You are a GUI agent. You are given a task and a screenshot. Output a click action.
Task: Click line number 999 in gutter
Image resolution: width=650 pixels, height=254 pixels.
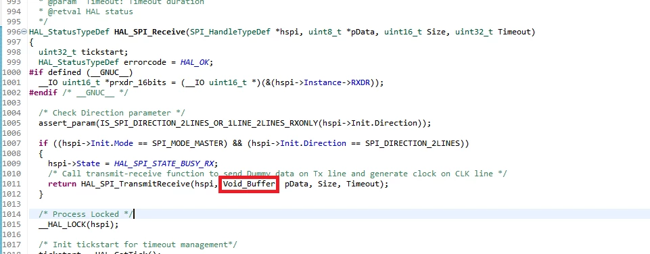click(x=14, y=62)
